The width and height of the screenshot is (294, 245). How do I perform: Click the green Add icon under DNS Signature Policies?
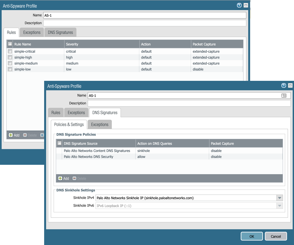tap(60, 178)
